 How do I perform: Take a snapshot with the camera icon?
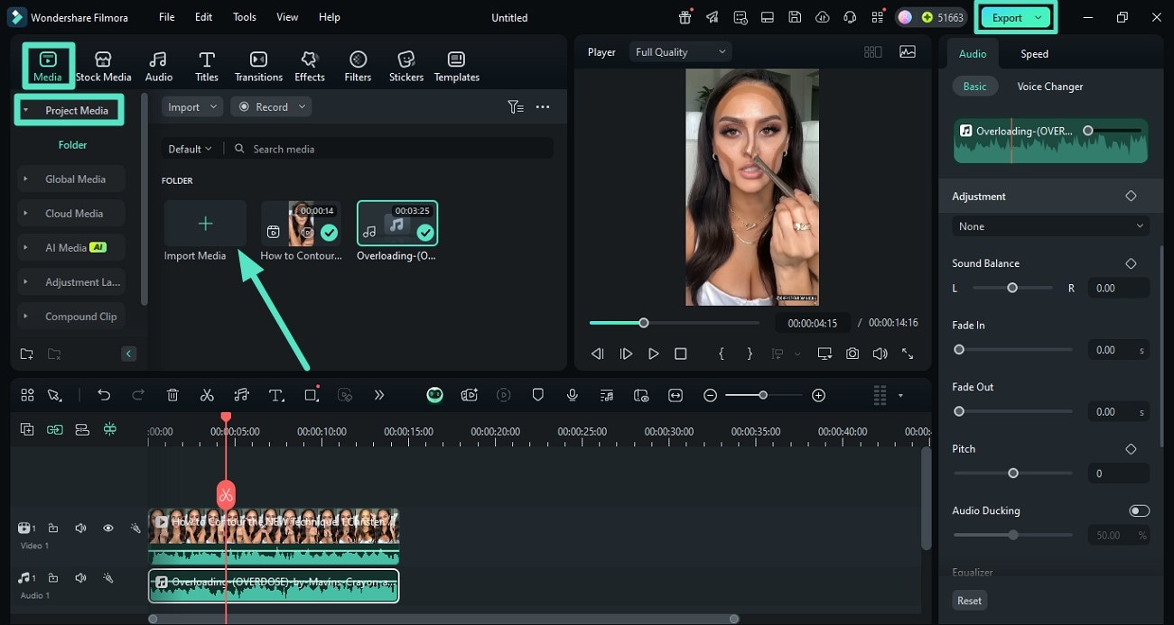pyautogui.click(x=853, y=354)
